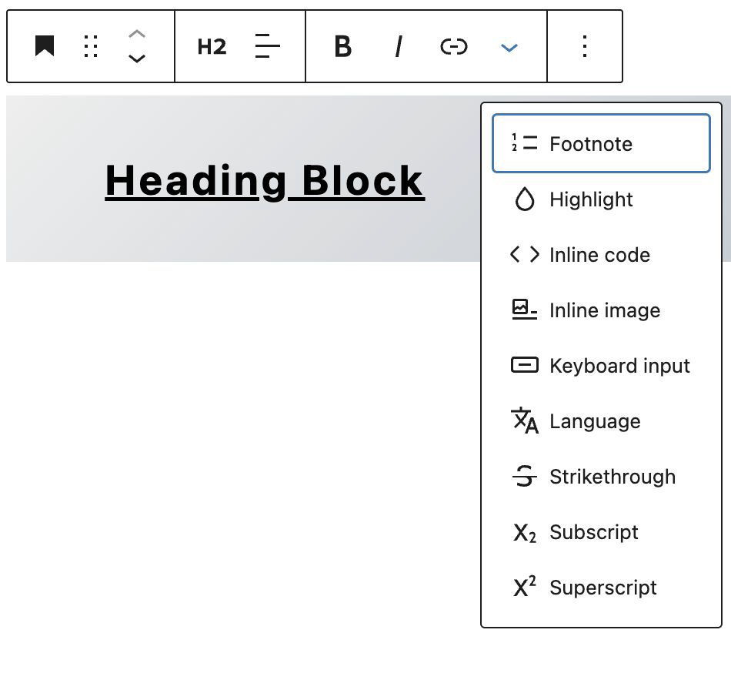Click the link icon in the toolbar
This screenshot has width=731, height=690.
tap(454, 46)
